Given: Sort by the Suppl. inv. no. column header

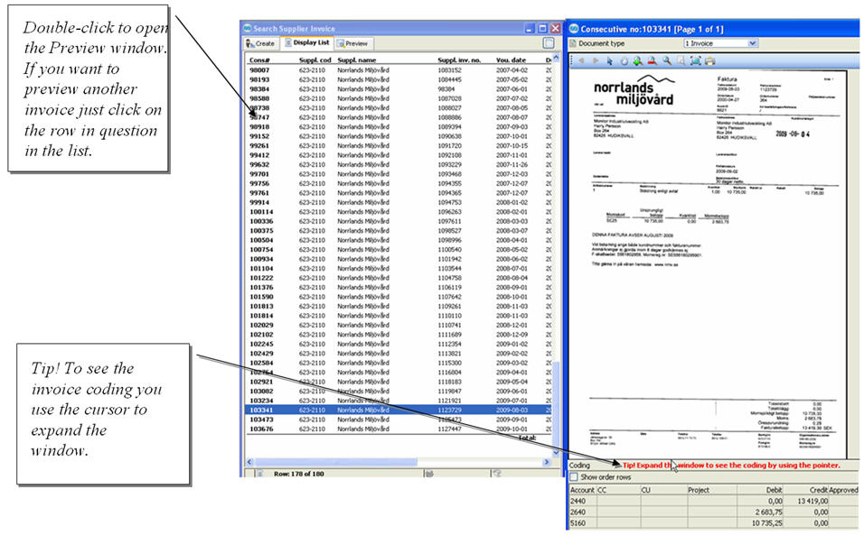Looking at the screenshot, I should (459, 60).
